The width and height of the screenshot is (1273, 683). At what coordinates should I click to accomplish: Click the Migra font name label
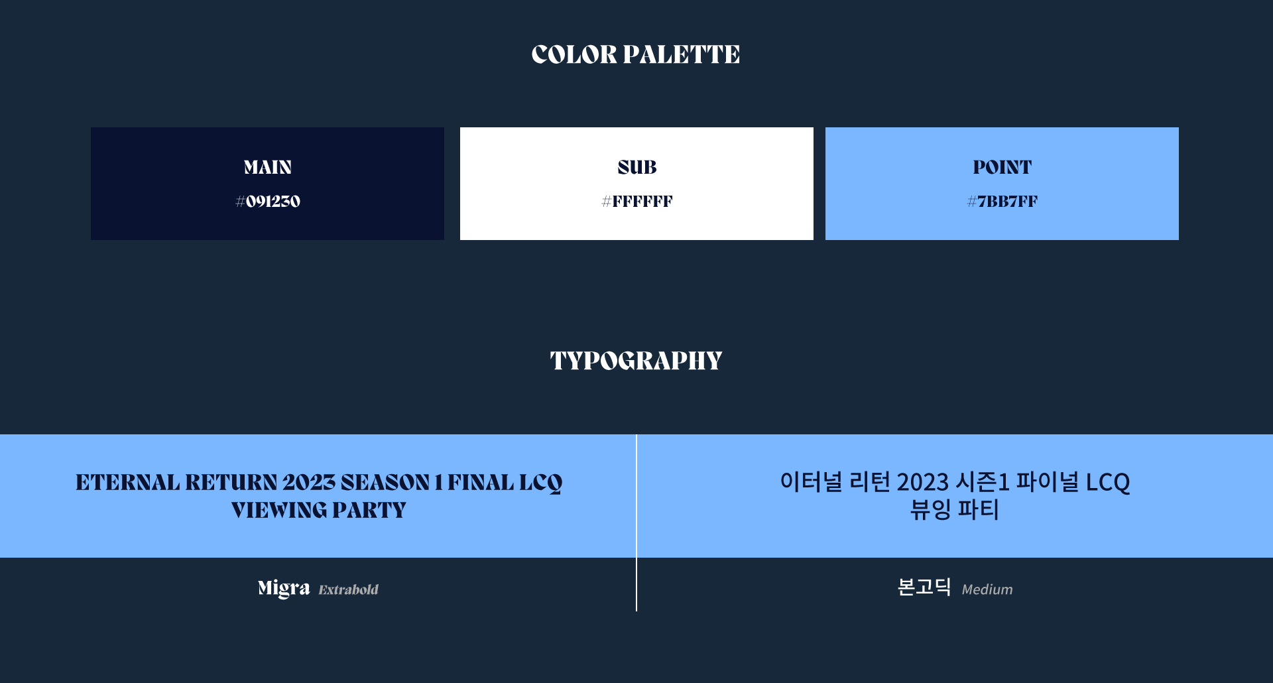[284, 588]
